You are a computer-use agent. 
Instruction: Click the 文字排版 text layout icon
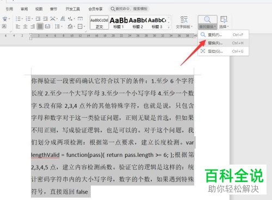184,20
